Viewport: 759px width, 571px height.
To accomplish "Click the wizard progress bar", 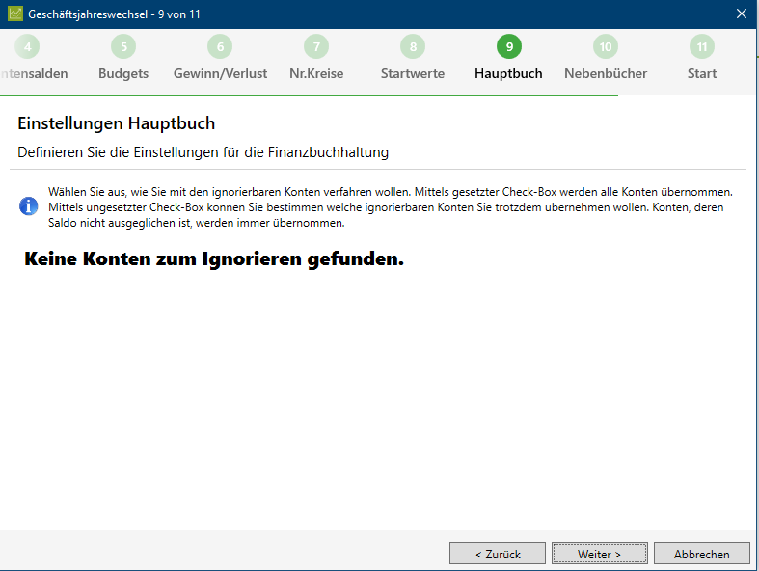I will click(309, 95).
